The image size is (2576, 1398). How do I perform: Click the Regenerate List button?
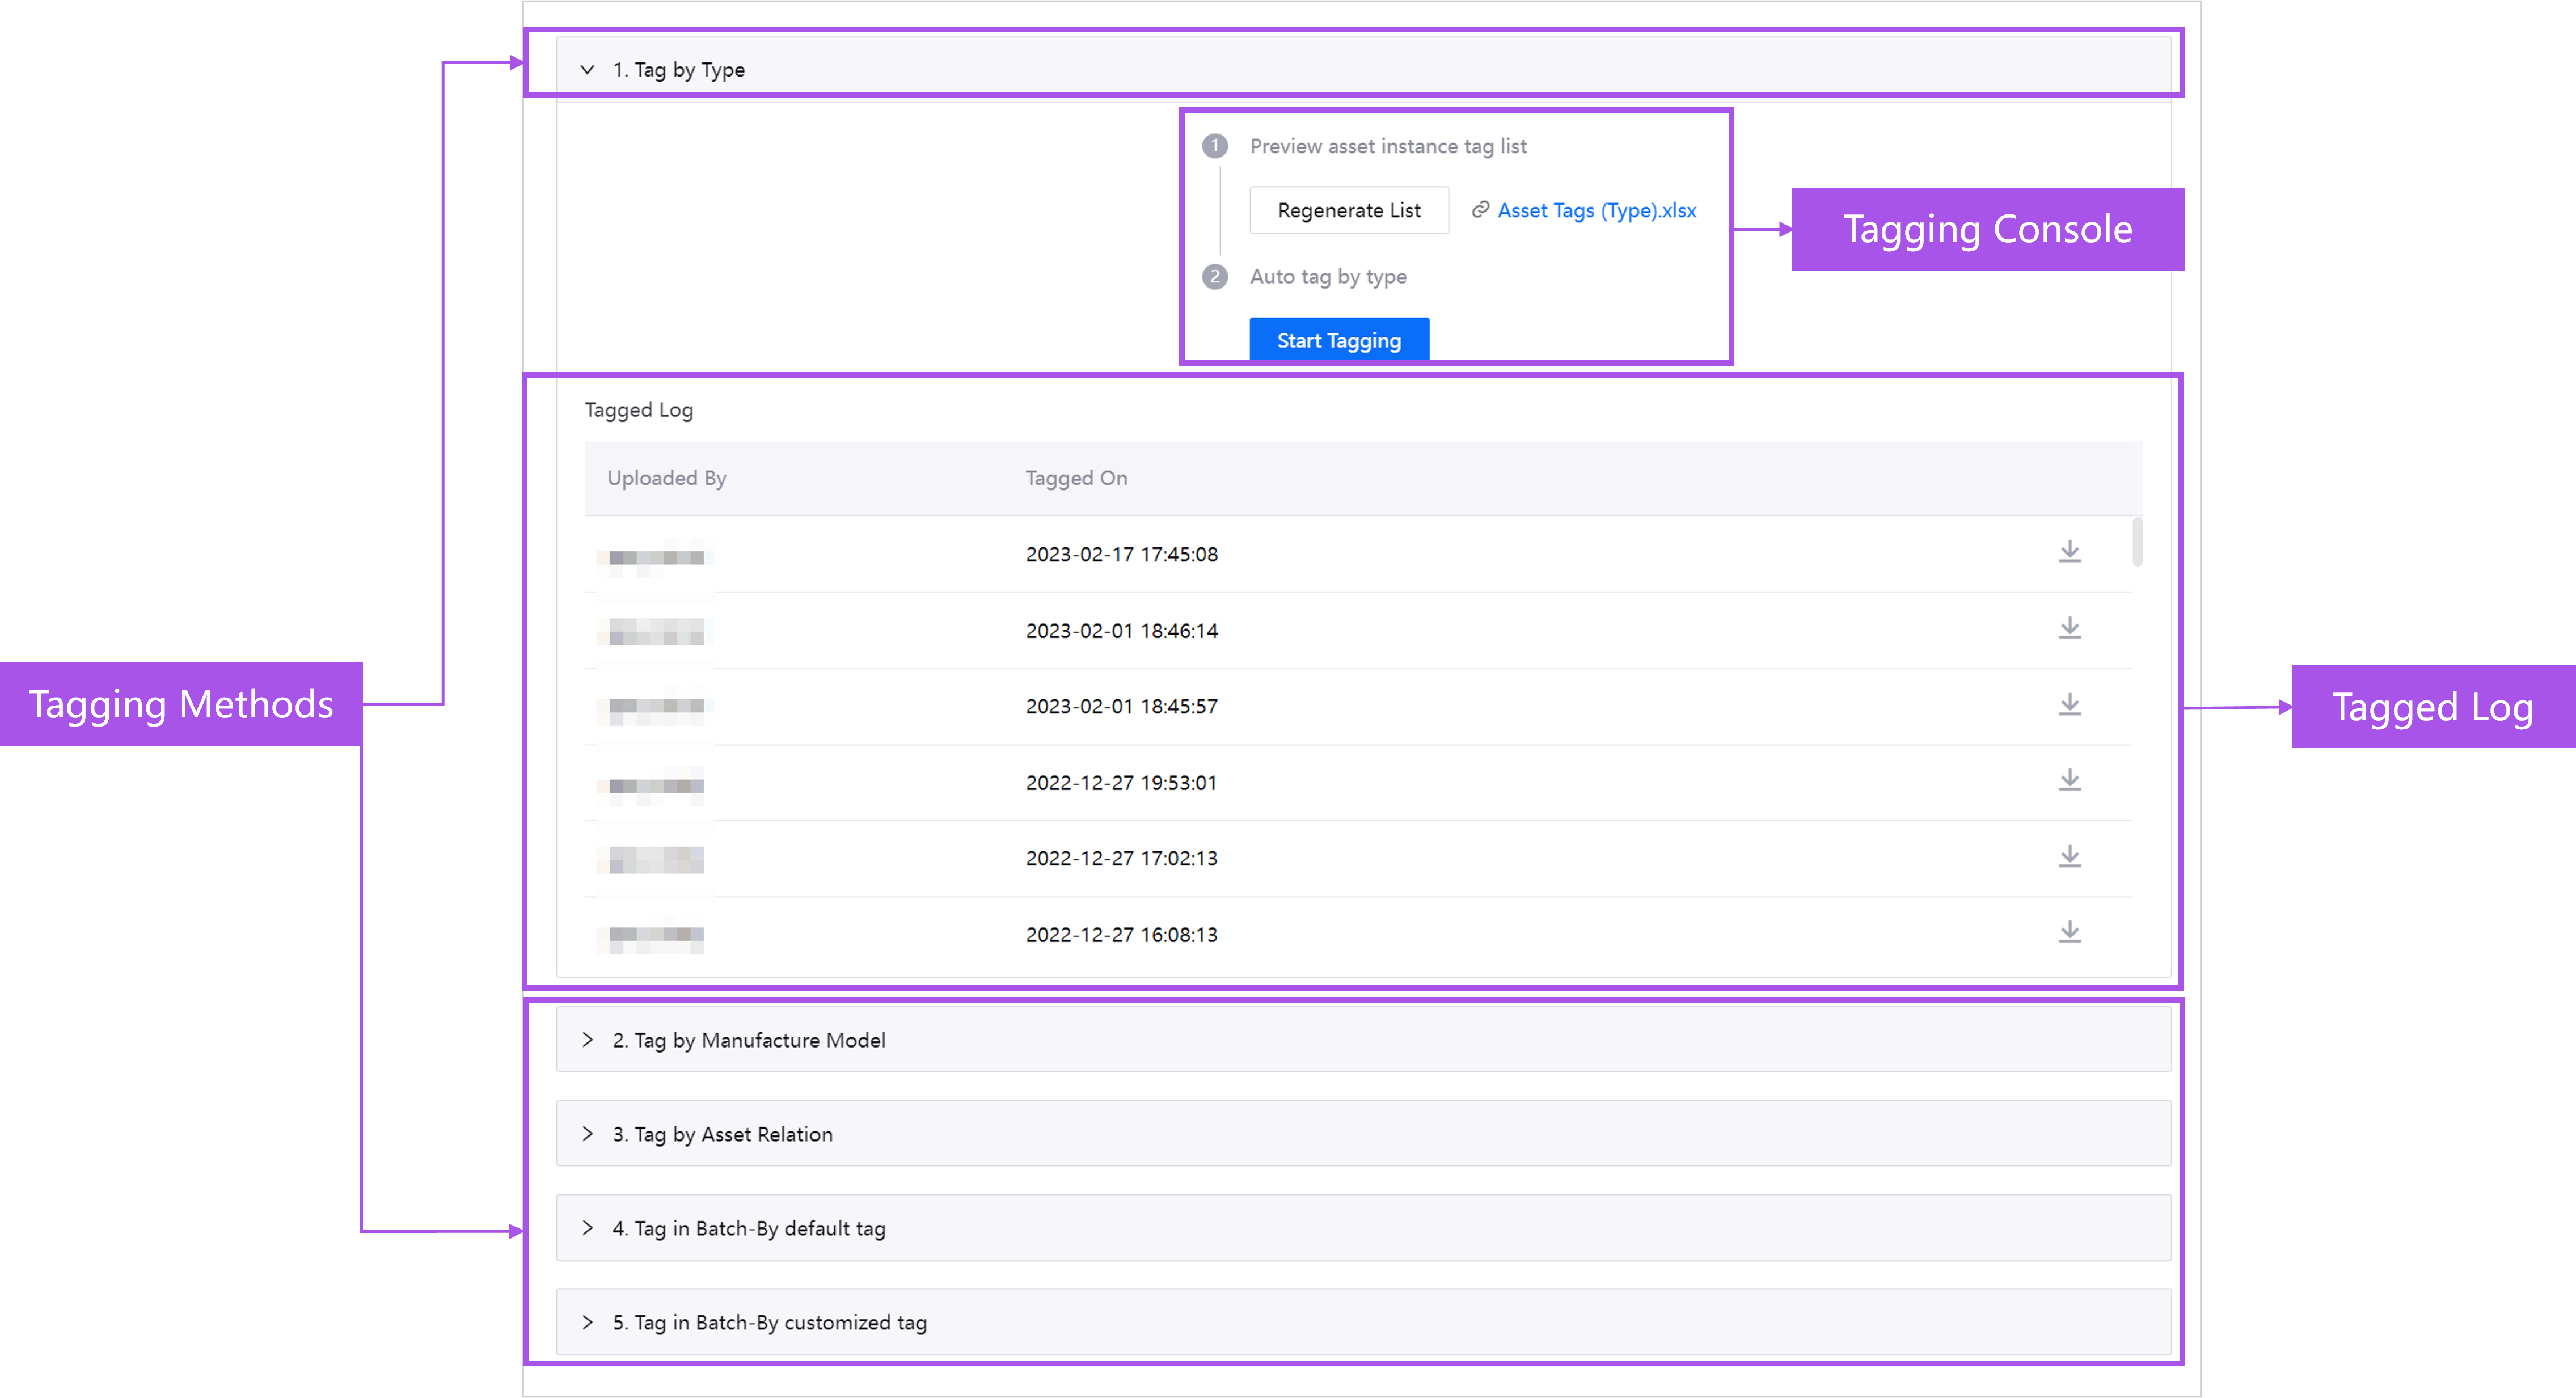[x=1349, y=210]
